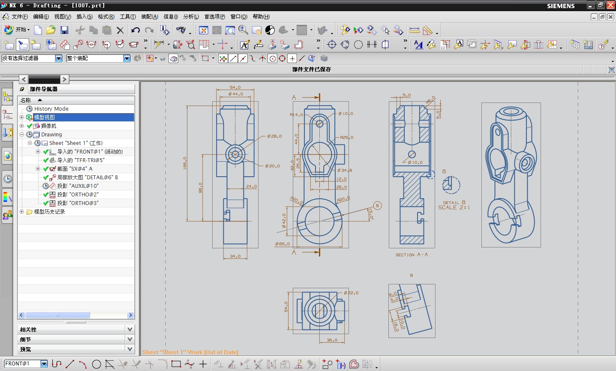The image size is (616, 371).
Task: Collapse the Drawing tree node
Action: pyautogui.click(x=22, y=135)
